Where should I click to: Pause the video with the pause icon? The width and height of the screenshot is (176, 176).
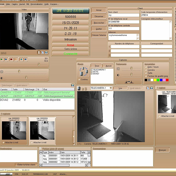16,59
